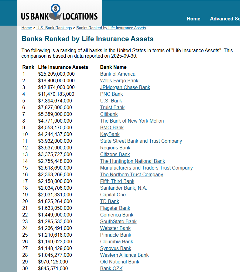Click the $2,031,331,000 amount
The height and width of the screenshot is (272, 240).
tap(55, 195)
